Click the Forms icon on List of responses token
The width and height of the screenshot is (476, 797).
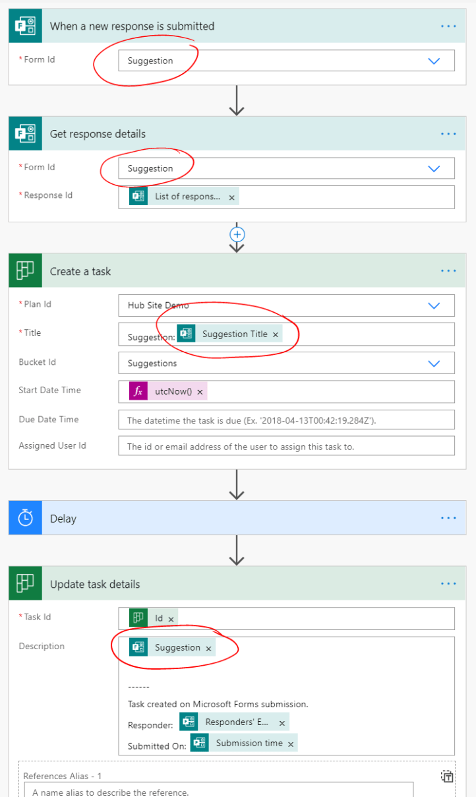pos(138,195)
